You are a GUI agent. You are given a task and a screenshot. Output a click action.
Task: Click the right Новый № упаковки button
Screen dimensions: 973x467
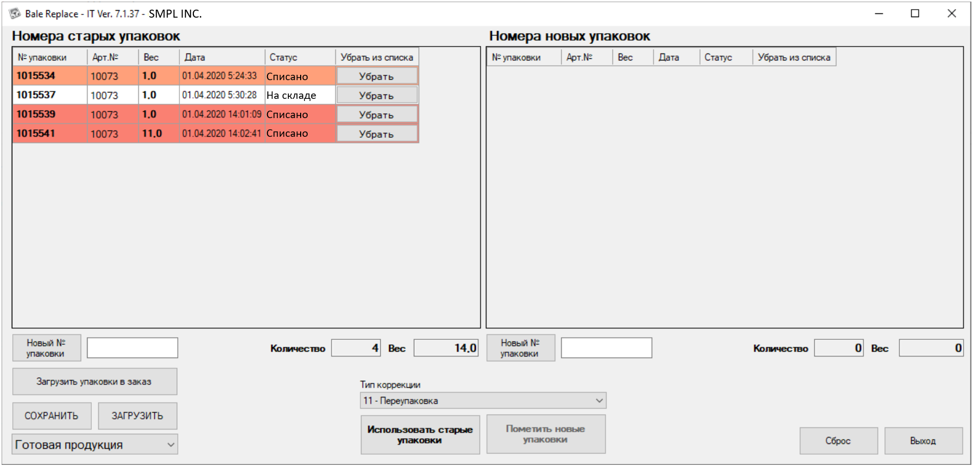(x=520, y=348)
